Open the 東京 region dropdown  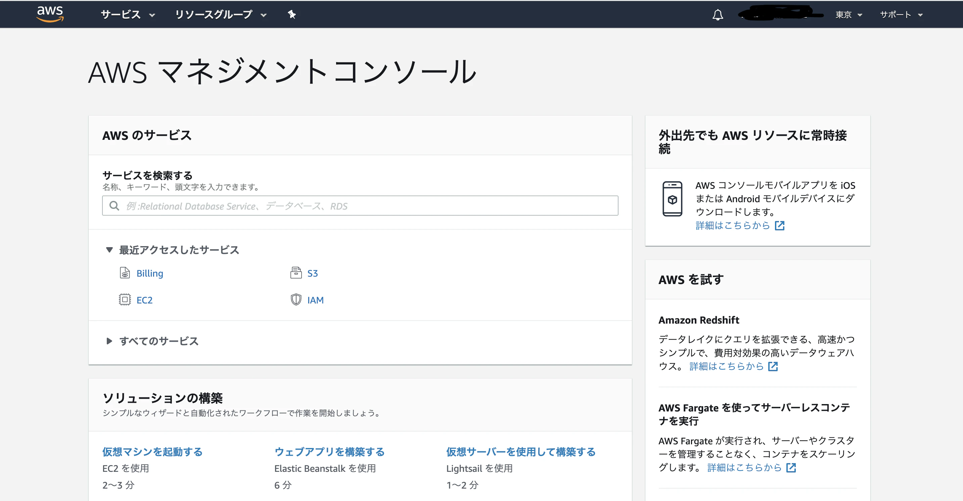click(x=849, y=15)
